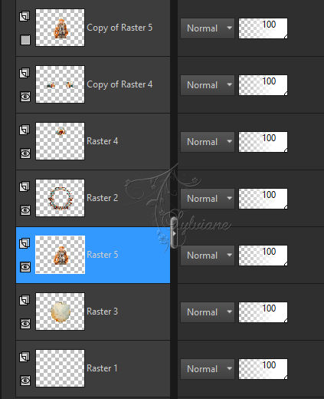The width and height of the screenshot is (324, 399).
Task: Click the raster layer icon on selected Raster 5
Action: pos(25,243)
